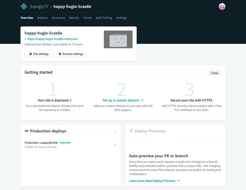This screenshot has height=190, width=246.
Task: Open the happy-hugle-5cae8e.netlify.com site link
Action: [x=52, y=39]
